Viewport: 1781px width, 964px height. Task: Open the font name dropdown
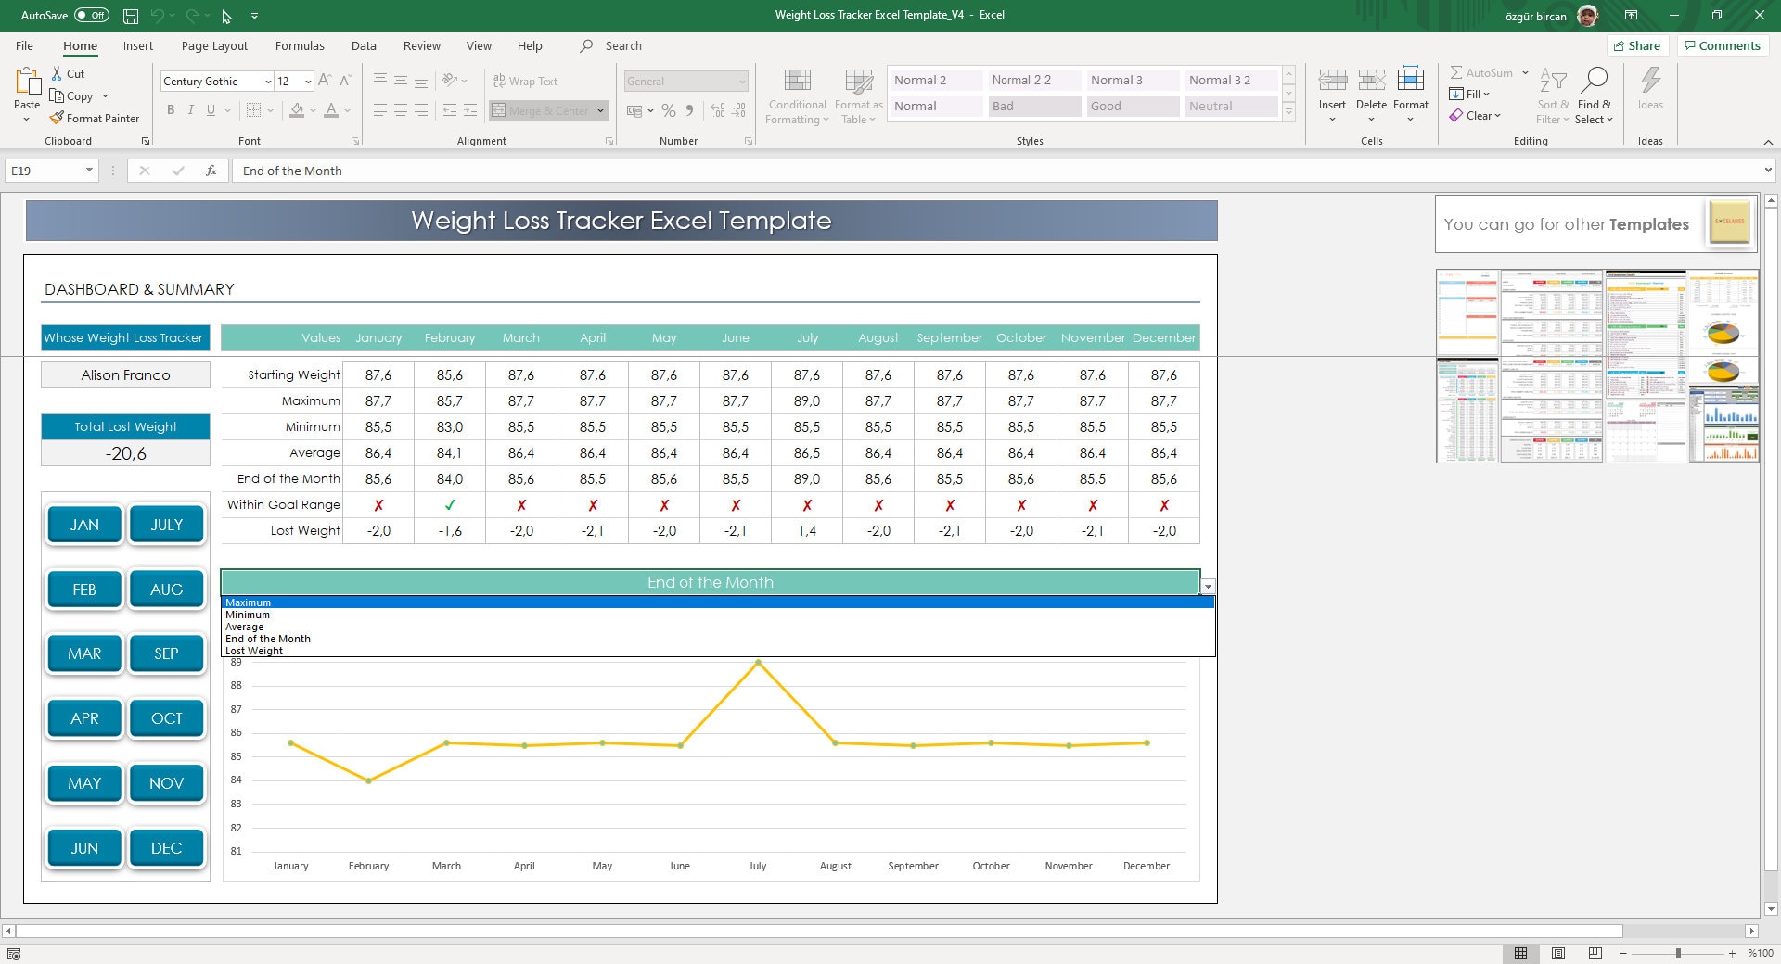(268, 82)
